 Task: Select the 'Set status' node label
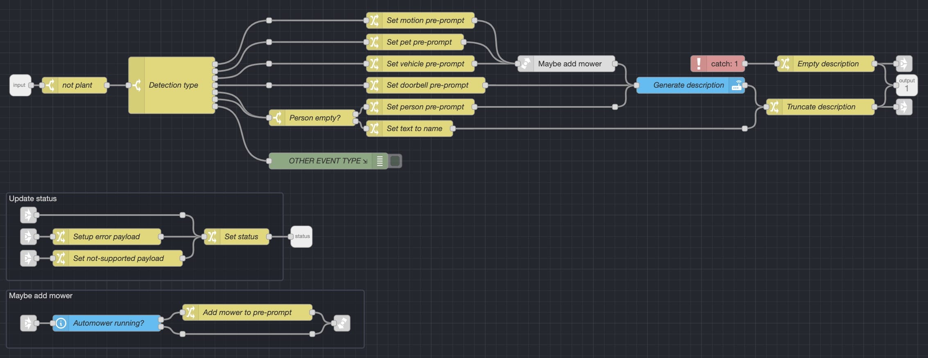coord(241,237)
